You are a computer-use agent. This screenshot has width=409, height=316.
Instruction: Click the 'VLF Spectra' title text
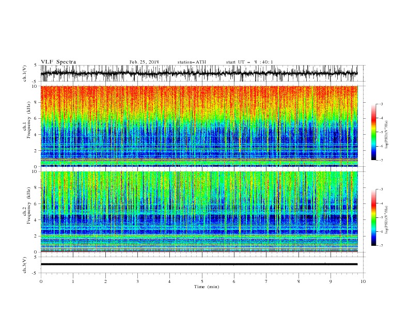[58, 62]
